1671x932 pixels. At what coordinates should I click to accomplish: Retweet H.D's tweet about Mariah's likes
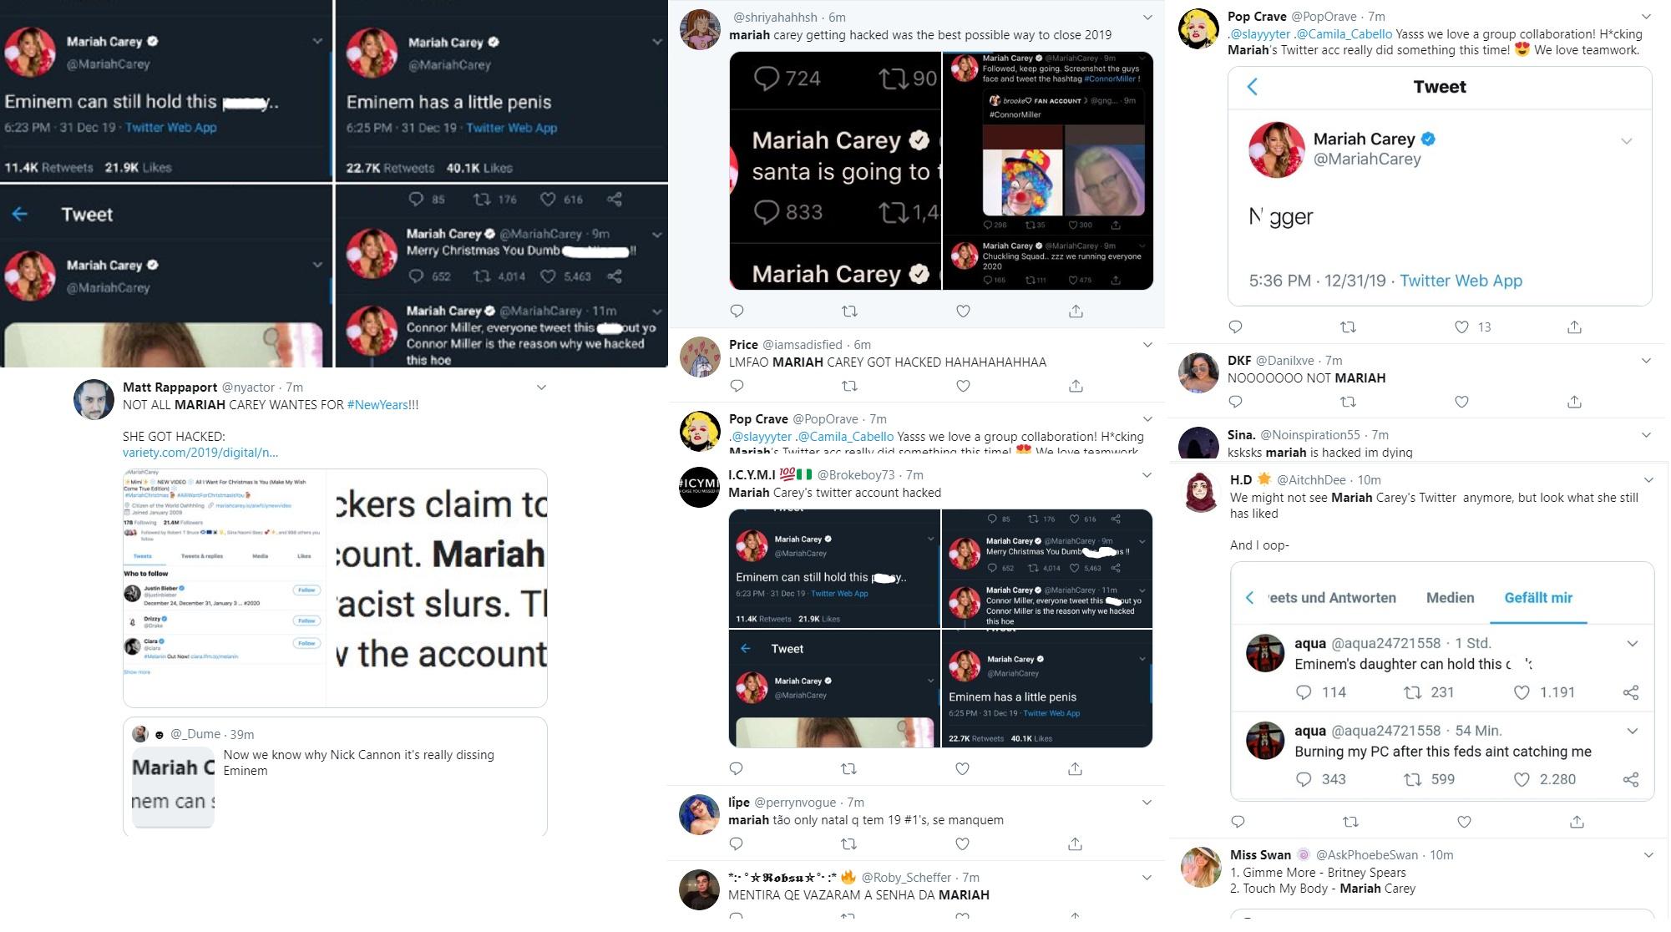click(1350, 822)
